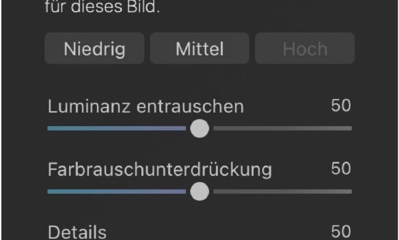Set Luminanz entrauschen to minimum at track start
The image size is (399, 240).
point(49,128)
